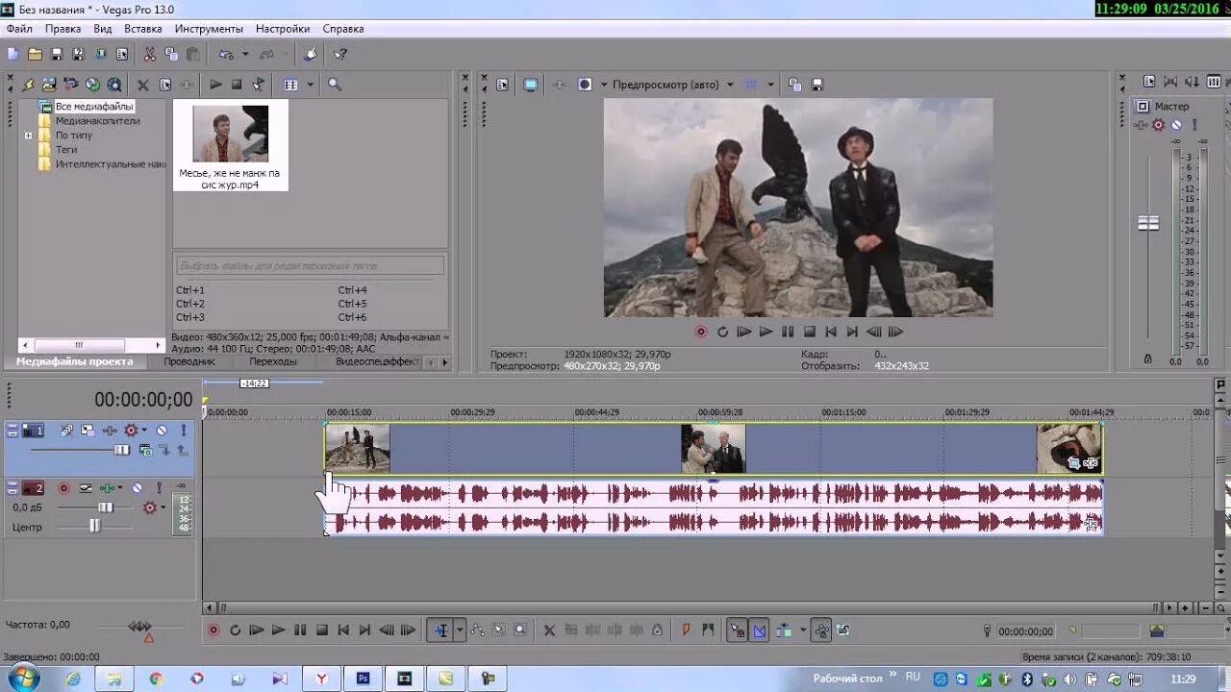Remove selected media with the X icon
The image size is (1231, 692).
(x=143, y=85)
